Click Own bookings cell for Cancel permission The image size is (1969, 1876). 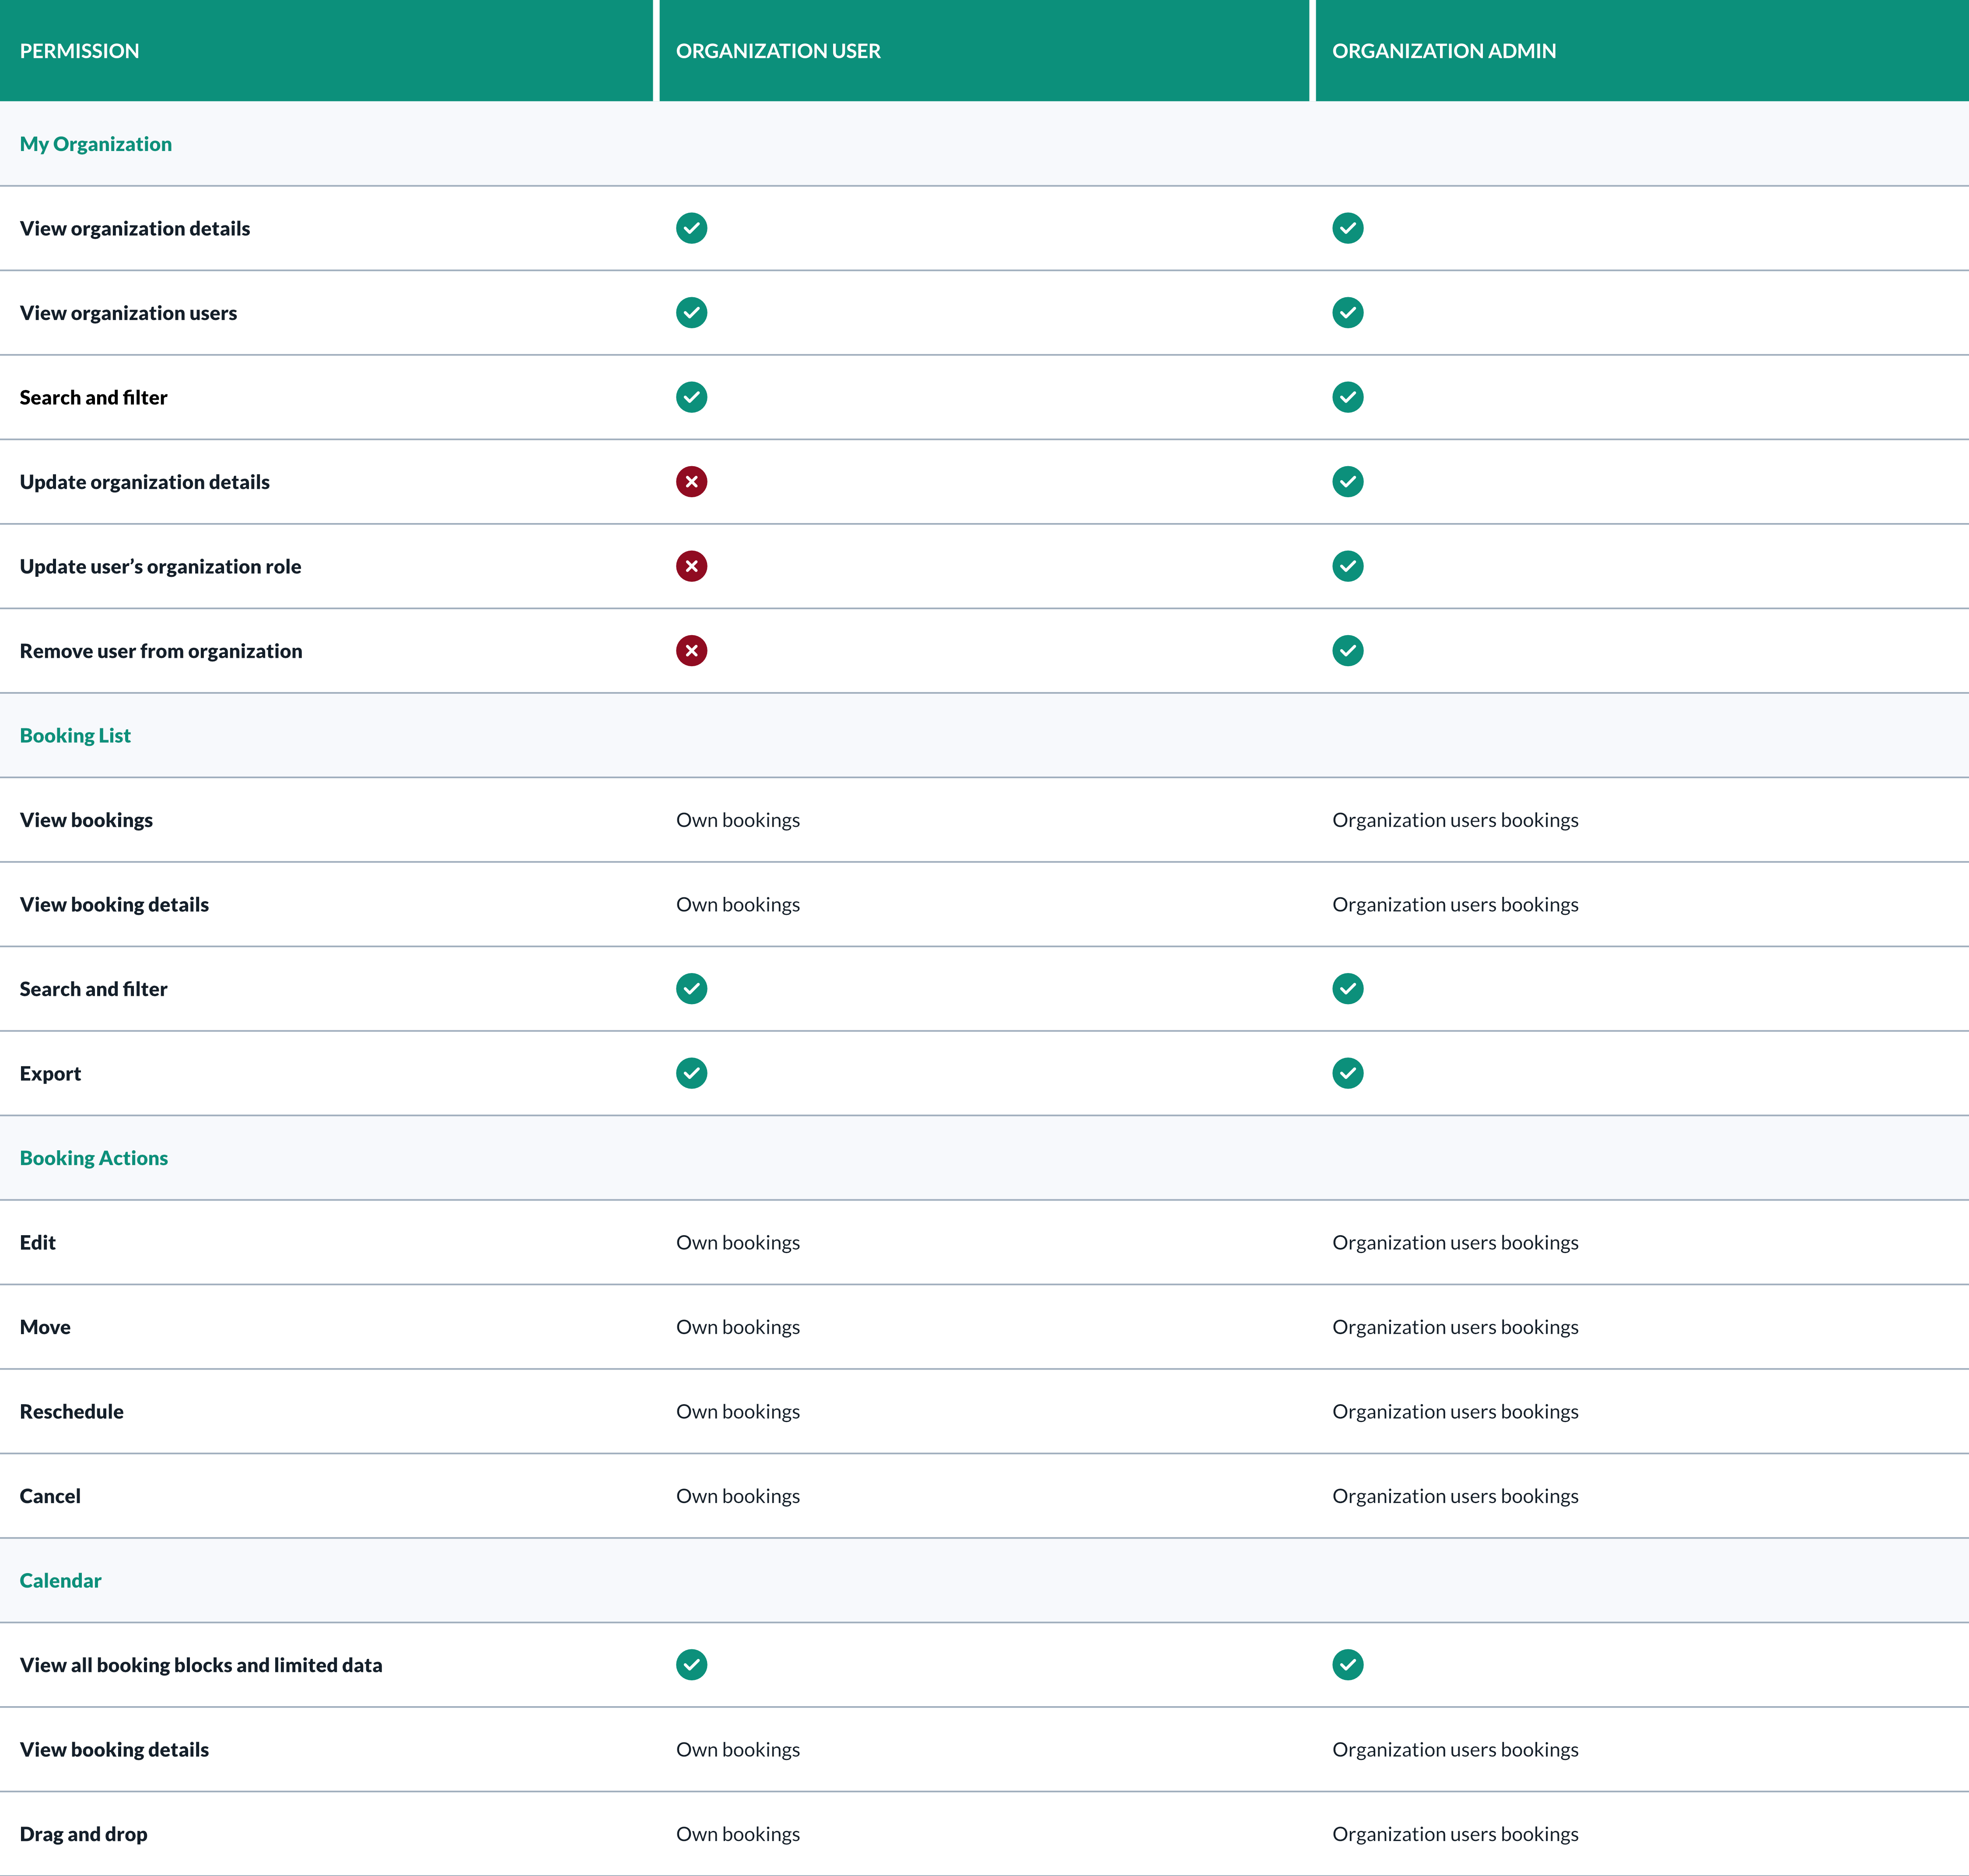[739, 1495]
